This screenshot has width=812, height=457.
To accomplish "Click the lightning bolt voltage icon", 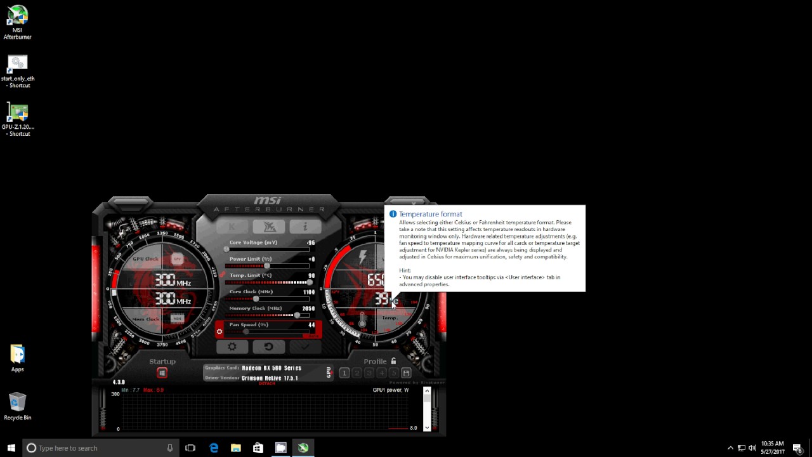I will (x=363, y=257).
